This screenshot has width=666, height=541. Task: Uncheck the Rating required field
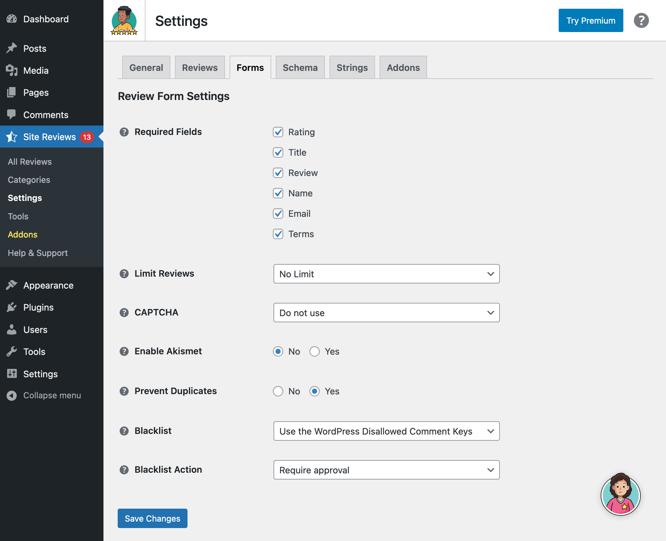coord(278,132)
